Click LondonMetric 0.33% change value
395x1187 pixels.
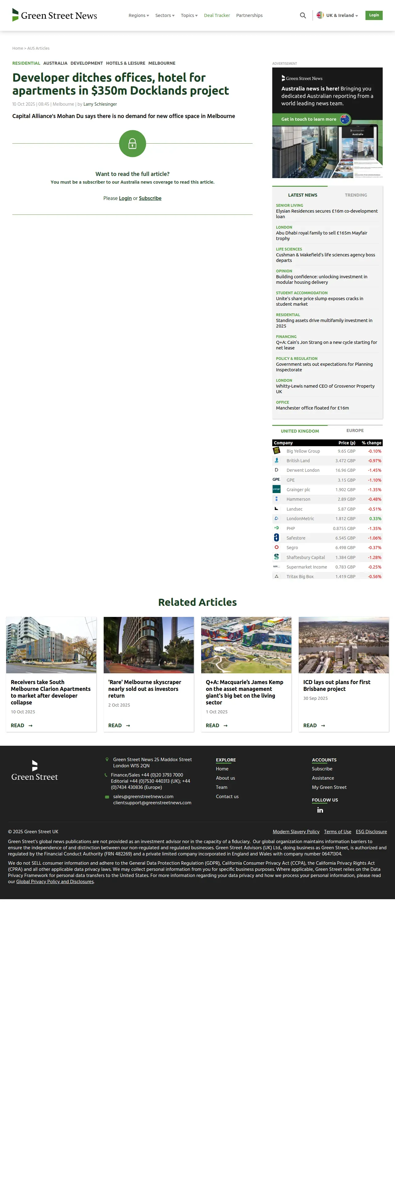click(375, 518)
